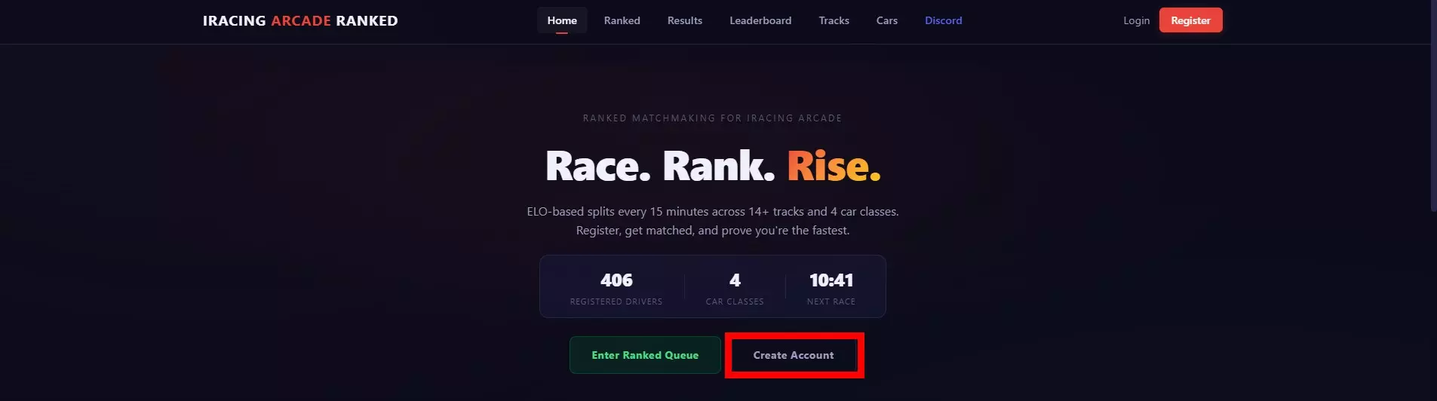Viewport: 1437px width, 401px height.
Task: Open the Discord link
Action: pyautogui.click(x=943, y=20)
